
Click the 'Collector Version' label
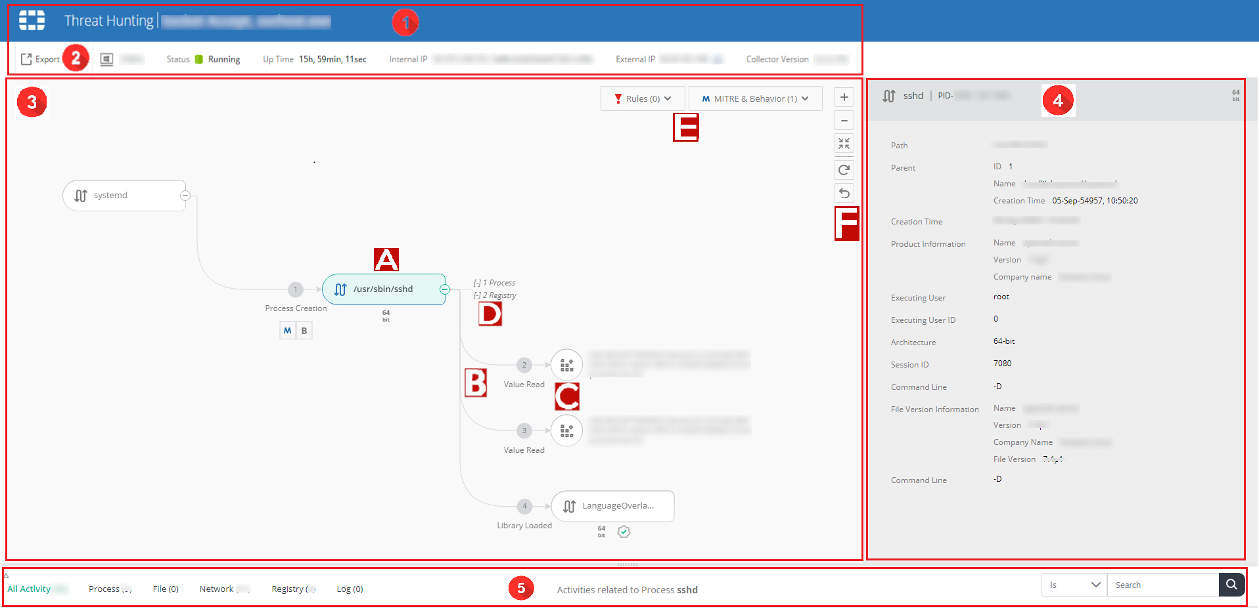(x=777, y=59)
